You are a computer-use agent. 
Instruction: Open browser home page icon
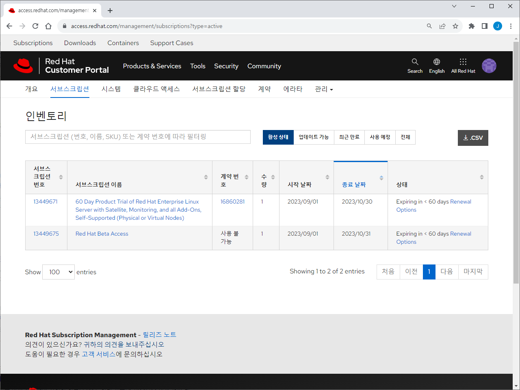tap(48, 26)
